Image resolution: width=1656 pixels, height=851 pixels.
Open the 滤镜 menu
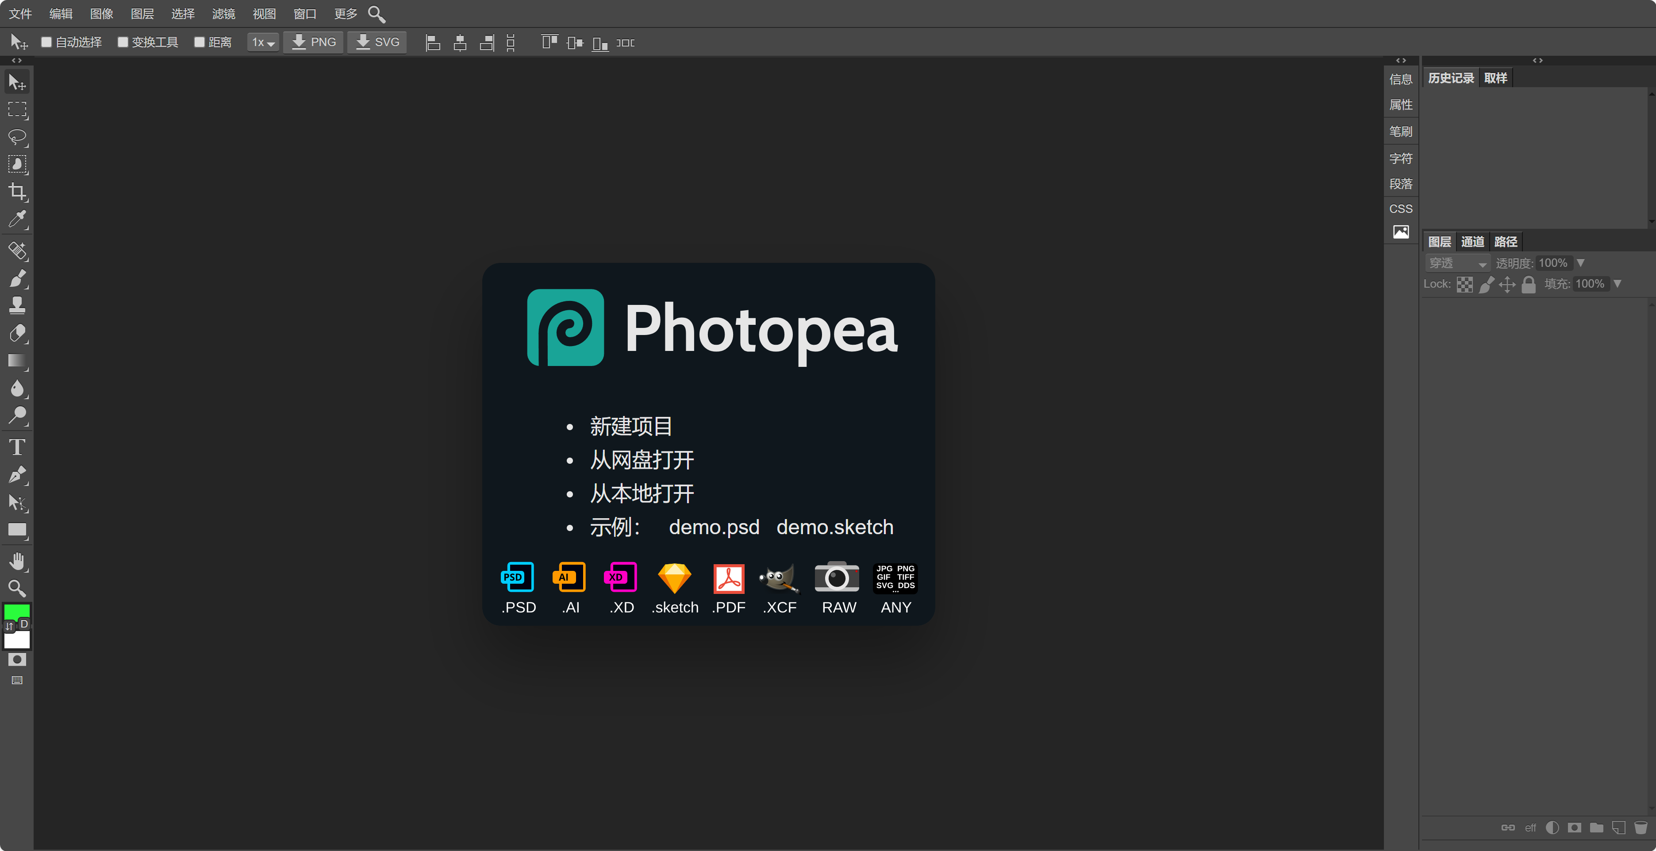click(223, 14)
